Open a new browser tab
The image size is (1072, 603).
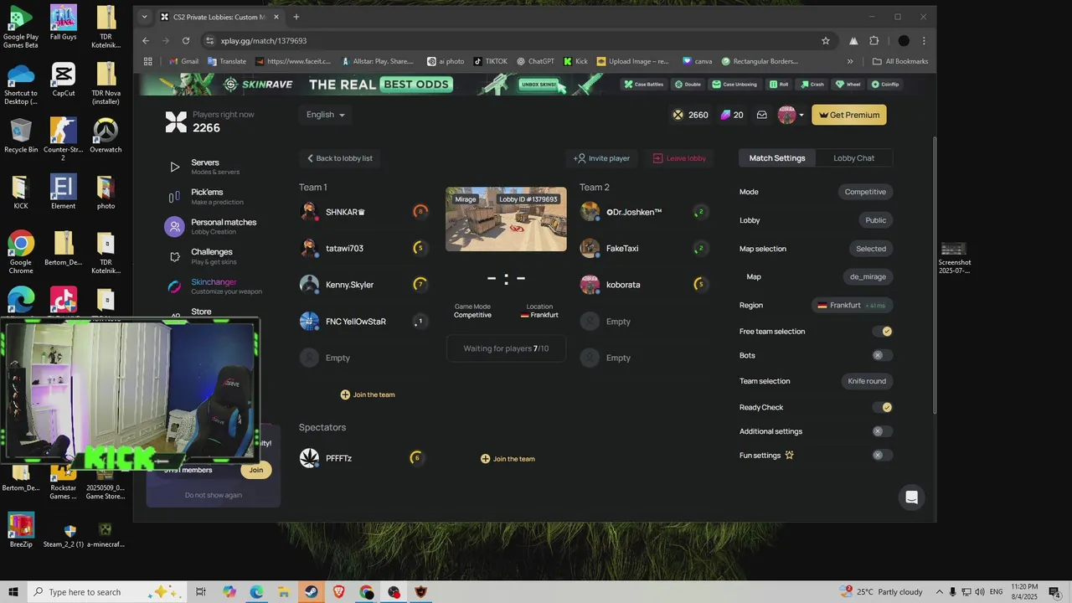(296, 17)
